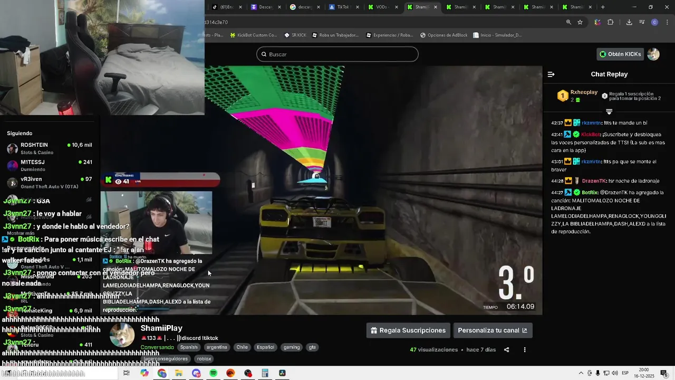Collapse the Chat Replay panel icon
Screen dimensions: 675x380
(551, 74)
